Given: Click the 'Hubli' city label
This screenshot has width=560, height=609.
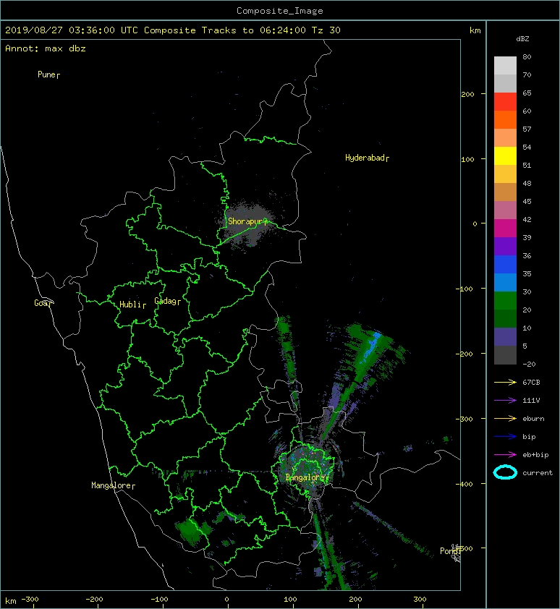Looking at the screenshot, I should (x=130, y=304).
